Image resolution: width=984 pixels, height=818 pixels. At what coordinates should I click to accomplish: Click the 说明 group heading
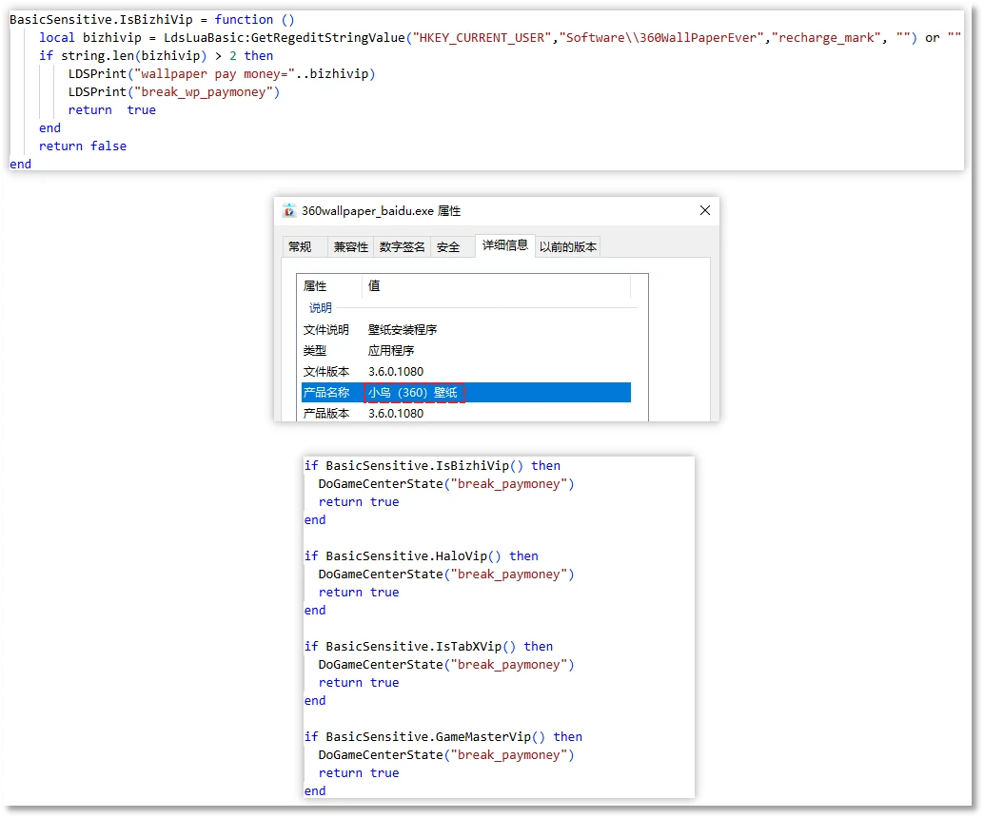click(x=320, y=307)
